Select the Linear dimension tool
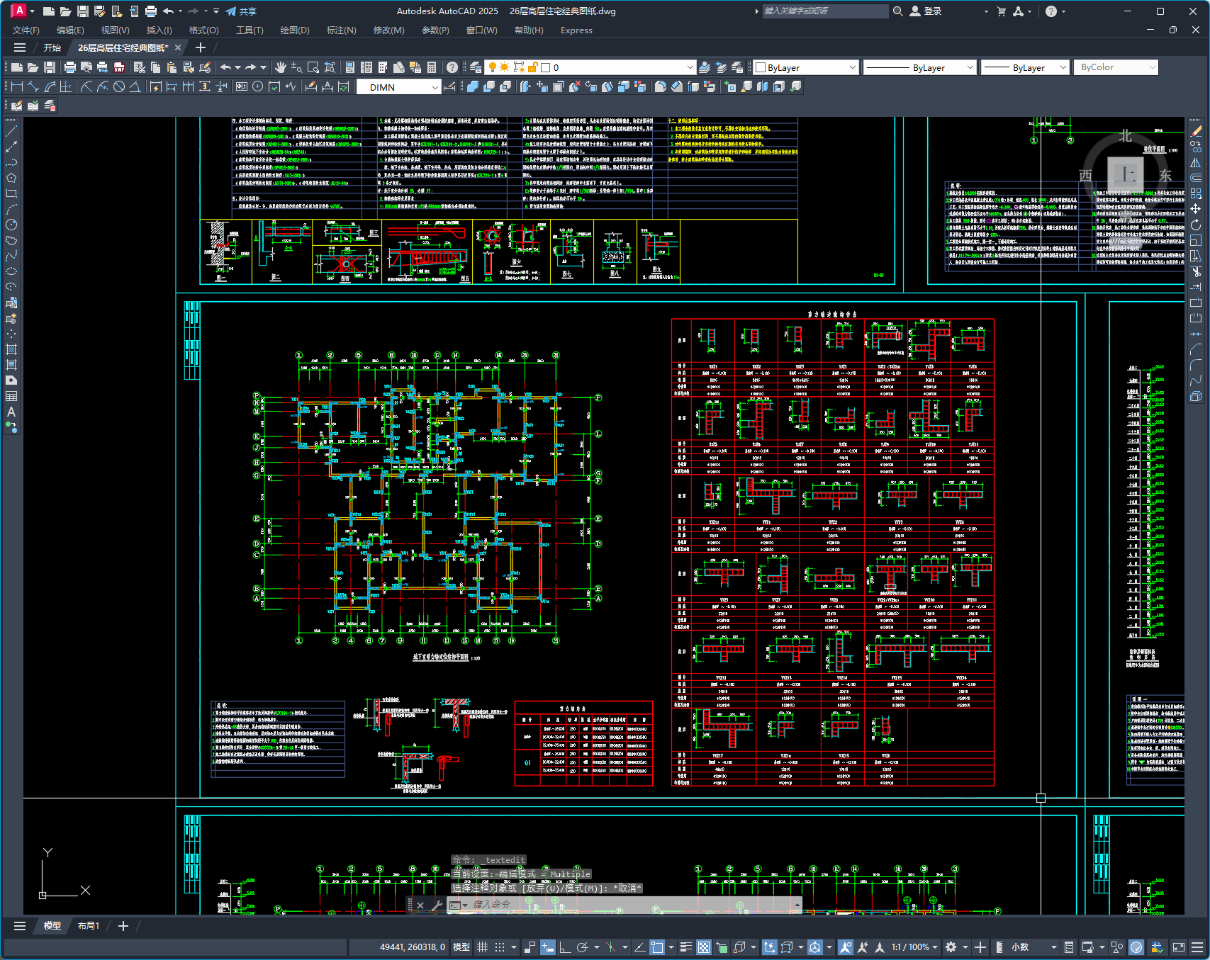 coord(17,86)
